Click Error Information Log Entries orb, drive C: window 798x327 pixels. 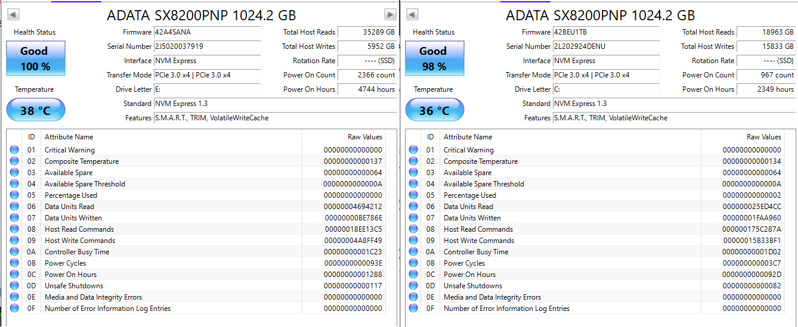(x=413, y=309)
